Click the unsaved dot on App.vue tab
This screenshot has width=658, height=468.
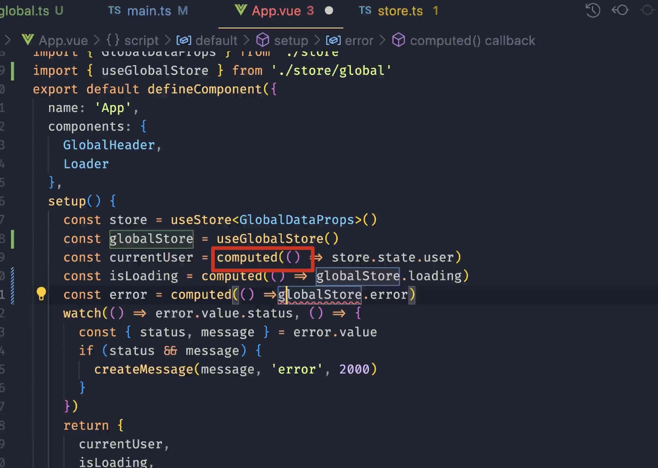329,11
